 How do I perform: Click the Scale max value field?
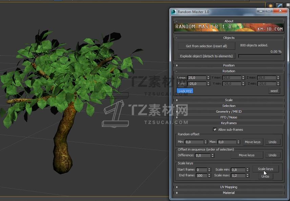coord(238,176)
